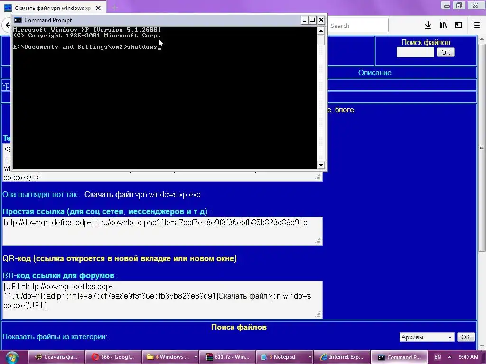Open the browser hamburger menu

[x=477, y=26]
